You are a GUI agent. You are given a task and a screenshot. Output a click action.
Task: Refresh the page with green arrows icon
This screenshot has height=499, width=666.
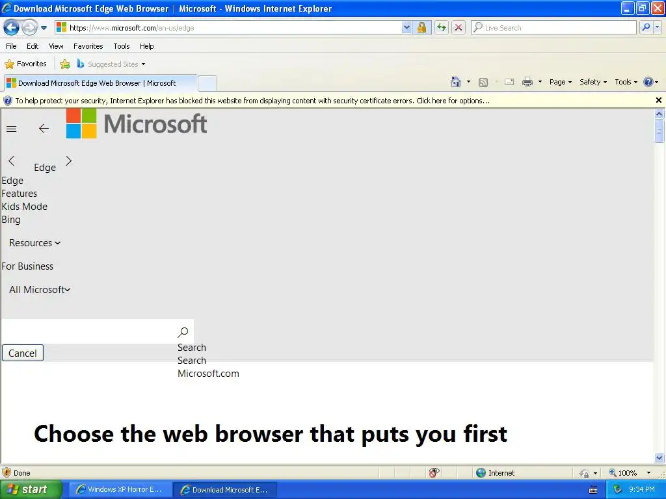point(442,27)
